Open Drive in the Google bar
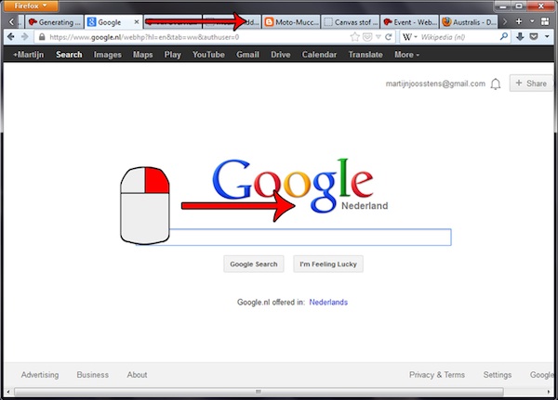Screen dimensions: 558x400 [x=281, y=55]
